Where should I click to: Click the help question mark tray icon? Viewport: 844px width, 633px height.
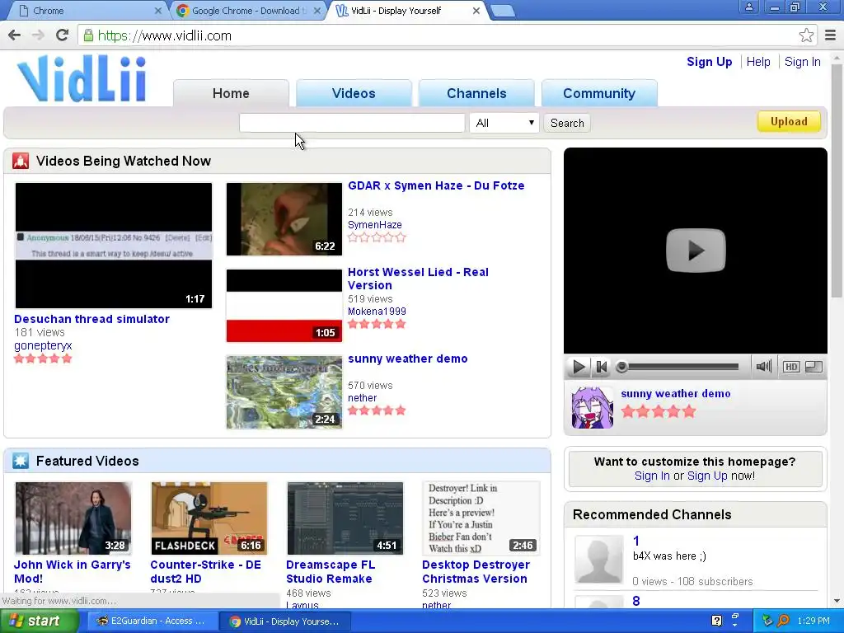[716, 621]
